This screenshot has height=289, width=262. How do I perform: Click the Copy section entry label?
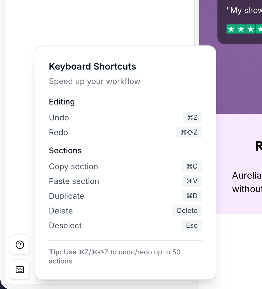74,166
